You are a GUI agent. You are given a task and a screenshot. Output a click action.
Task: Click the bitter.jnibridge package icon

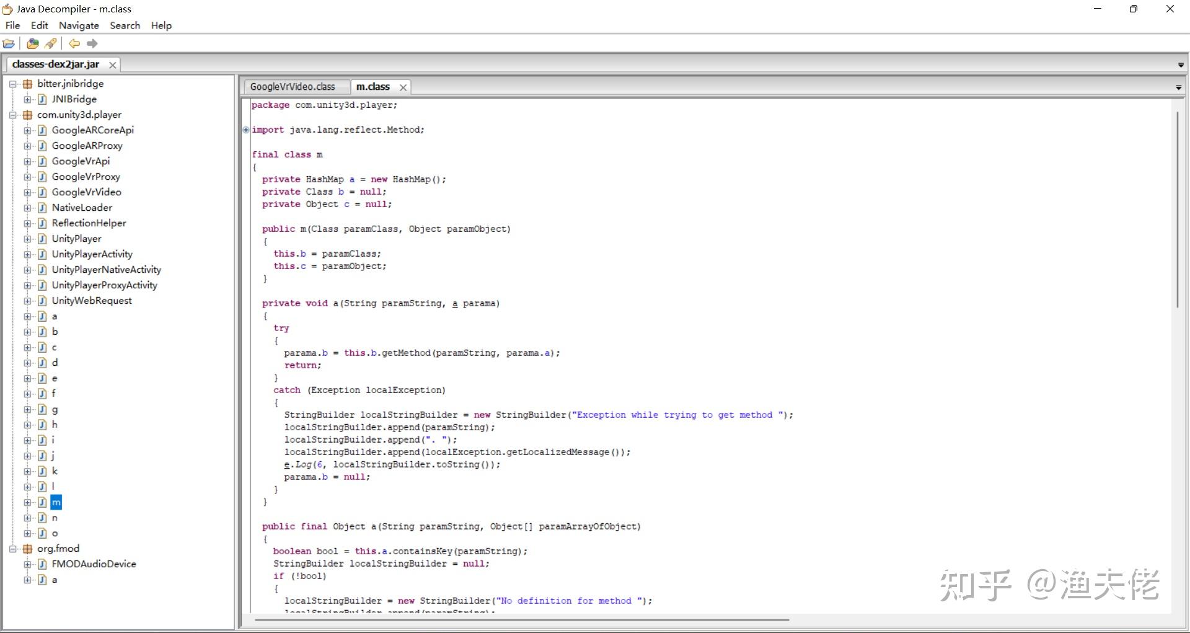(27, 84)
